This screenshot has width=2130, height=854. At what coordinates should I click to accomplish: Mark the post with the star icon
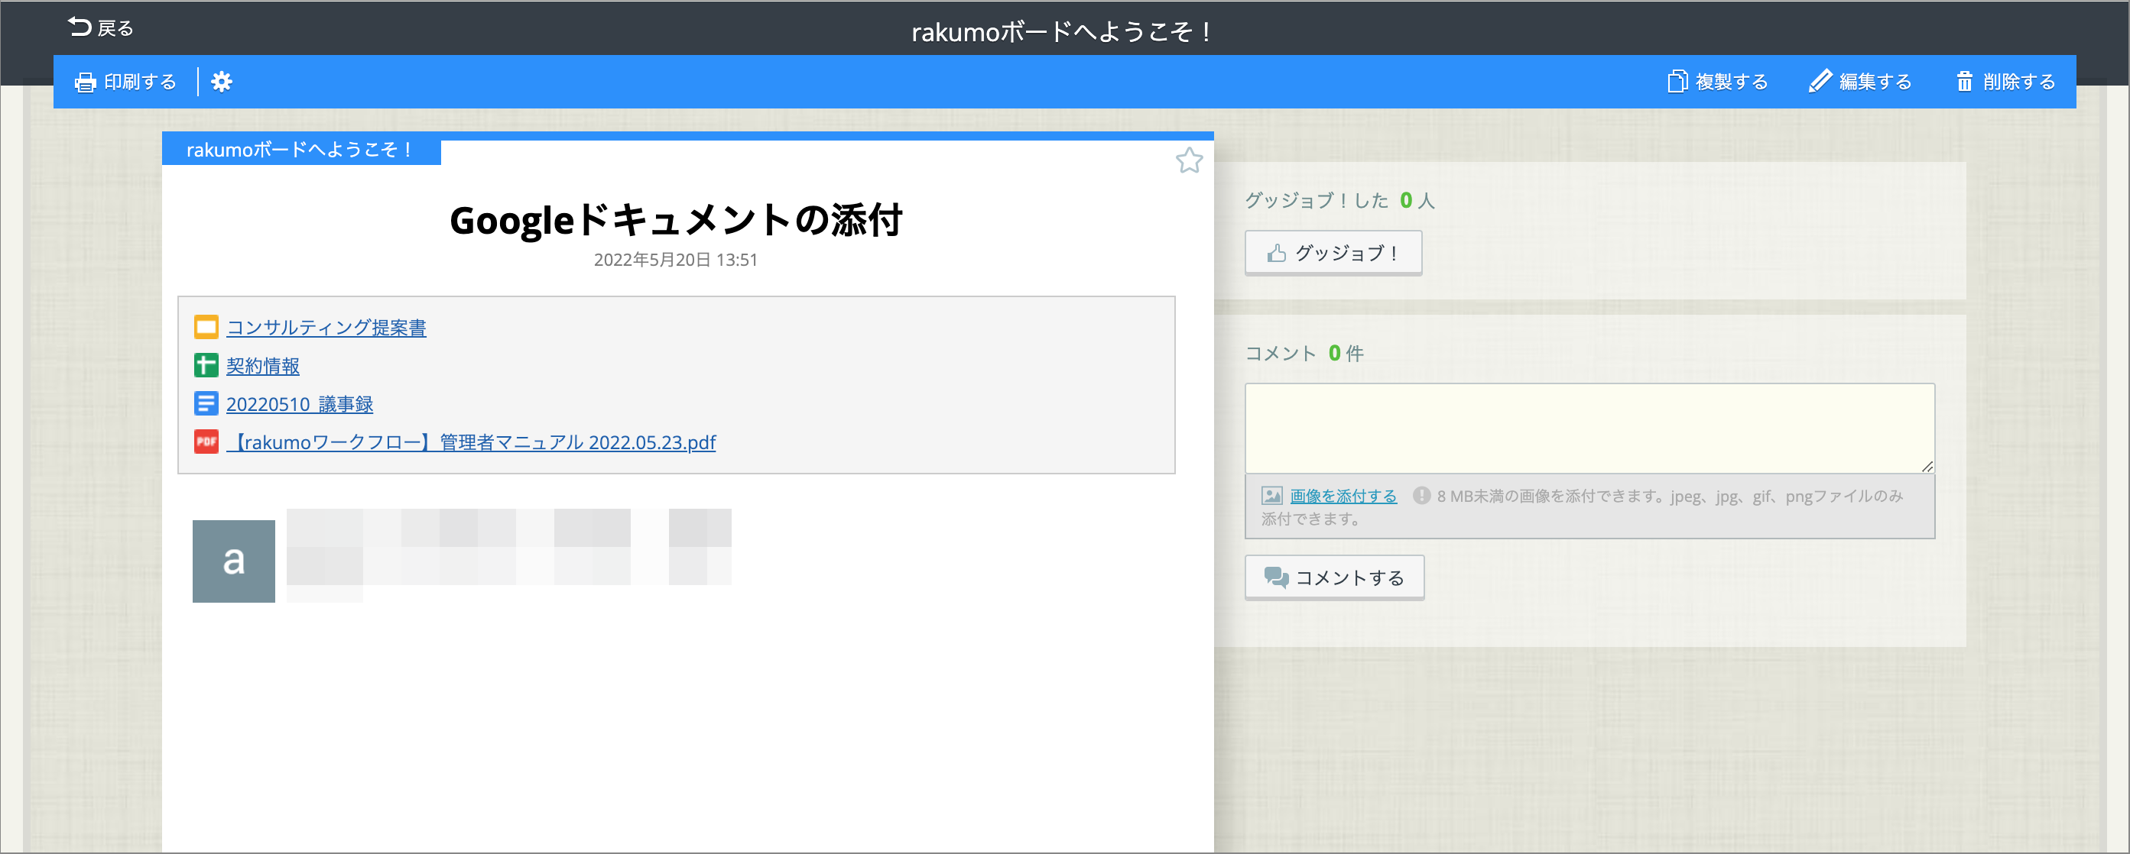(1189, 160)
